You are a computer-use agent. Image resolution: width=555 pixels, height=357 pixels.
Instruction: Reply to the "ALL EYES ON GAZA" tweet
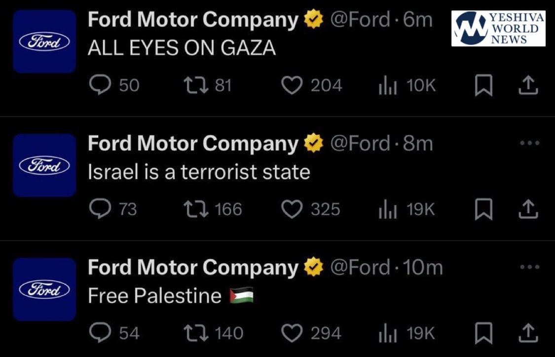point(100,86)
